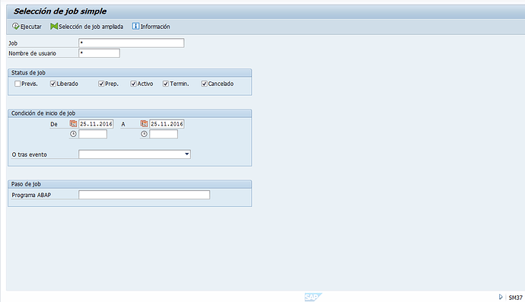Click the De start time field
The image size is (525, 302).
tap(93, 134)
